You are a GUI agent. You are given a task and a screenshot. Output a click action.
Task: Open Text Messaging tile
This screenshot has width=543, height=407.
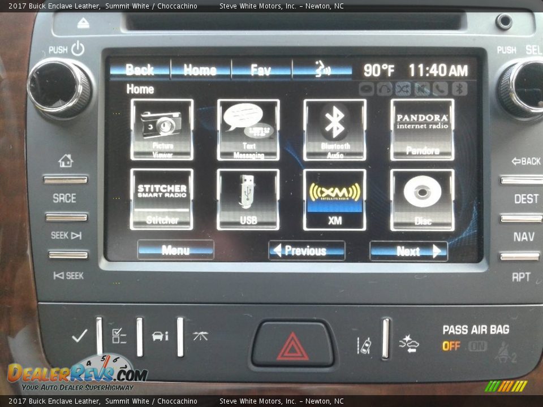[x=248, y=129]
